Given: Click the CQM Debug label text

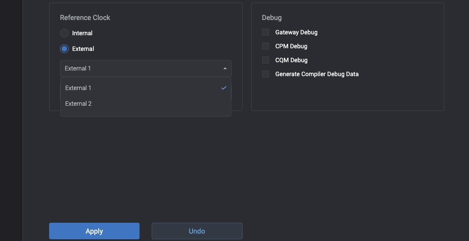Looking at the screenshot, I should [291, 60].
